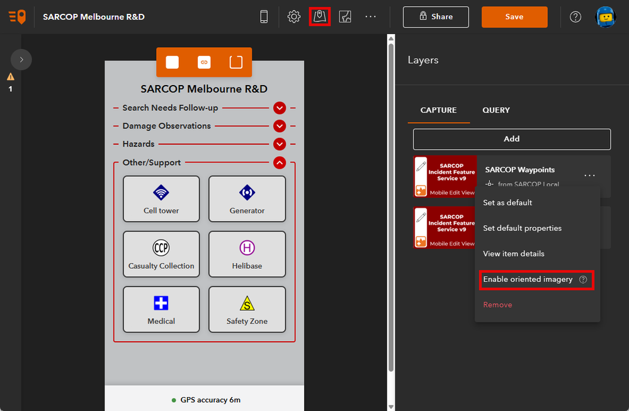Open project settings gear icon

(294, 17)
